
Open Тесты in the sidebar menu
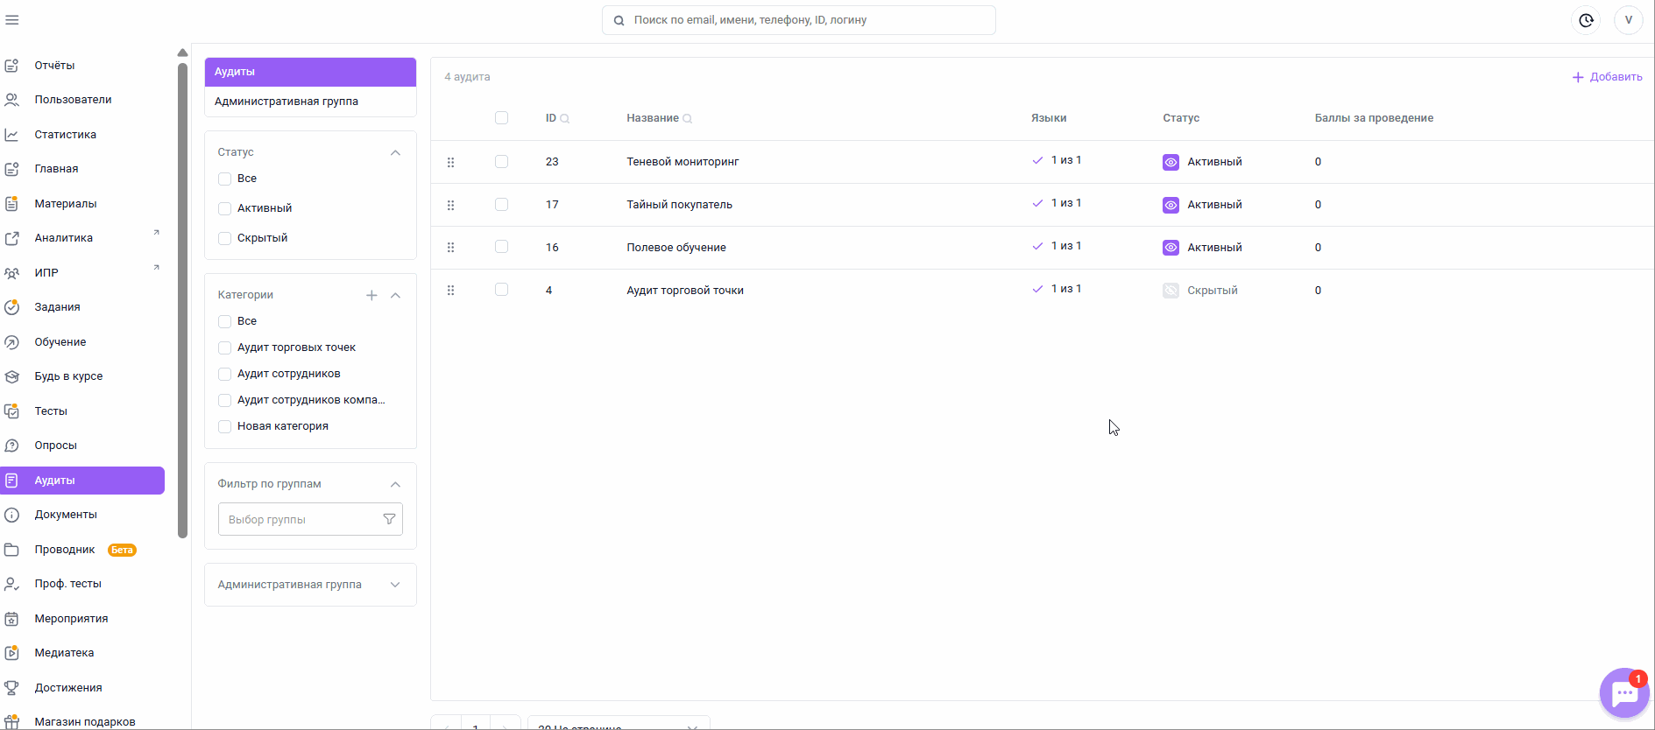tap(51, 411)
